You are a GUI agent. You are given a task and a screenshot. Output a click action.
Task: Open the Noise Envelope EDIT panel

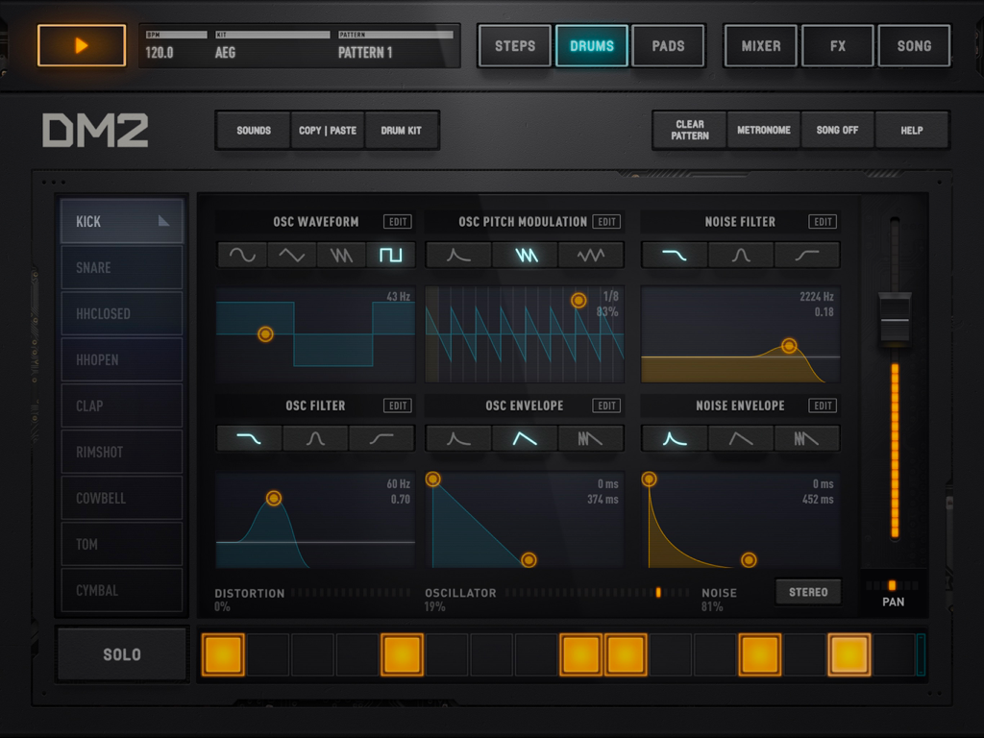point(822,406)
